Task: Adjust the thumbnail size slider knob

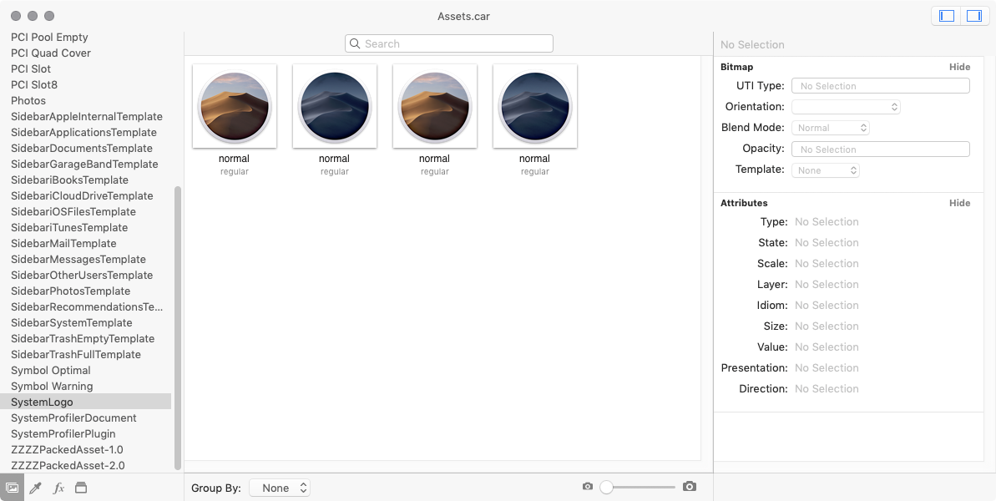Action: click(607, 487)
